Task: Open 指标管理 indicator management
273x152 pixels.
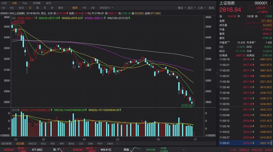Action: point(6,144)
